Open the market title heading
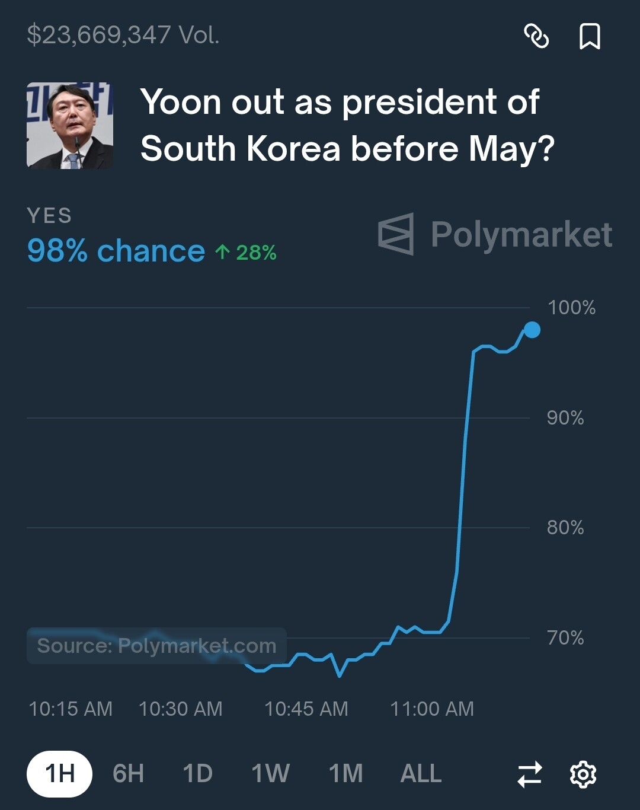The image size is (640, 810). point(347,125)
